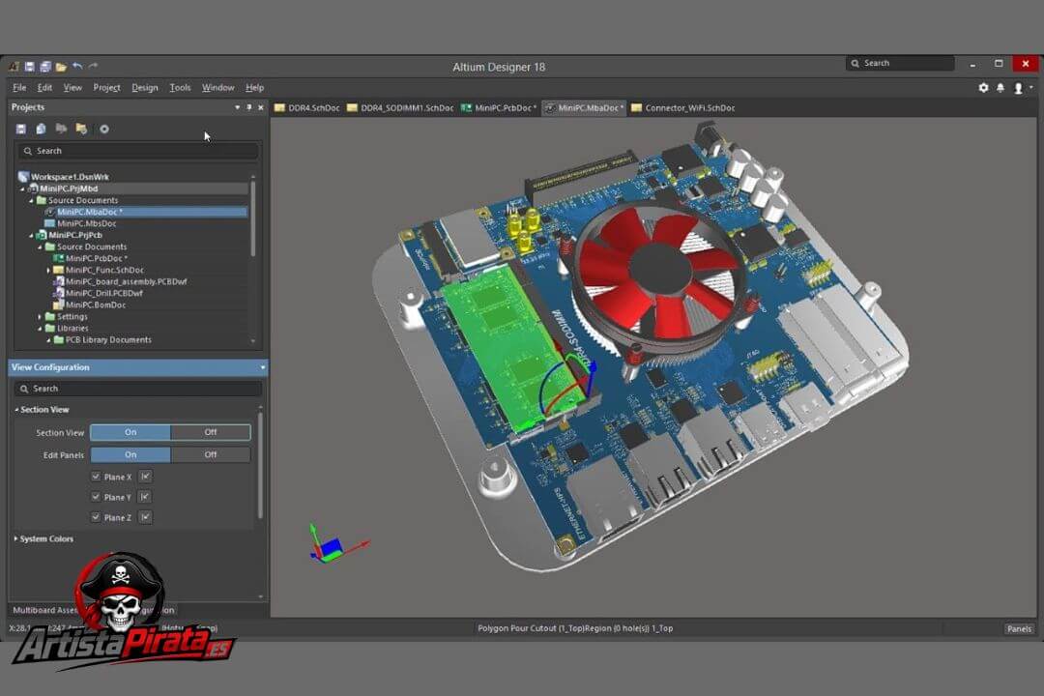
Task: Turn Section View On
Action: point(130,432)
